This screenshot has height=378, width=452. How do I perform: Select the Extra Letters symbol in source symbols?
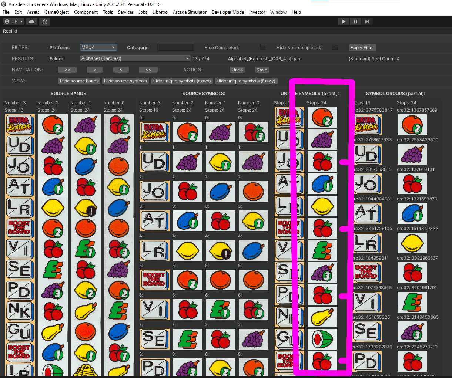tap(154, 132)
